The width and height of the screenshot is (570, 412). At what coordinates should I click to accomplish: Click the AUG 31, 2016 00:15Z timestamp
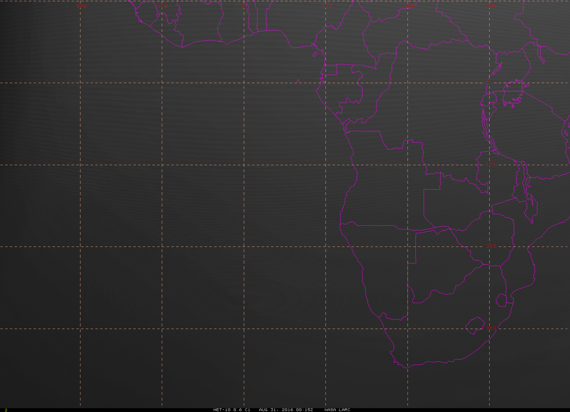286,410
